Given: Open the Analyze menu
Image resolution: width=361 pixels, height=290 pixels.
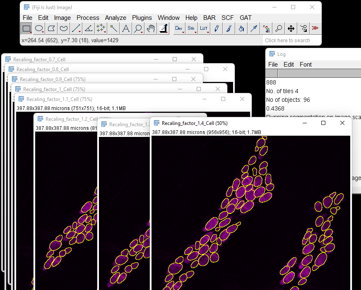Looking at the screenshot, I should click(116, 18).
